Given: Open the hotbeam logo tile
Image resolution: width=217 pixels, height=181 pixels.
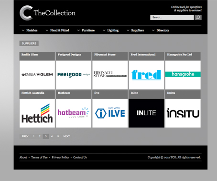Looking at the screenshot, I should (74, 113).
